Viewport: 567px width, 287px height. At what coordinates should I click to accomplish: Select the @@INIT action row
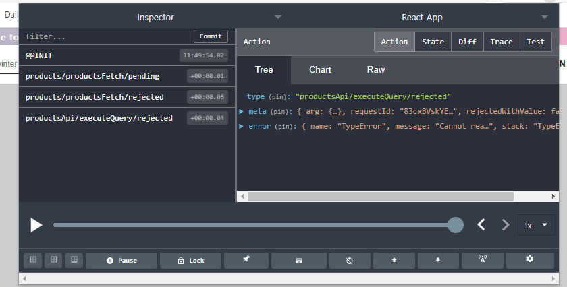(x=127, y=55)
